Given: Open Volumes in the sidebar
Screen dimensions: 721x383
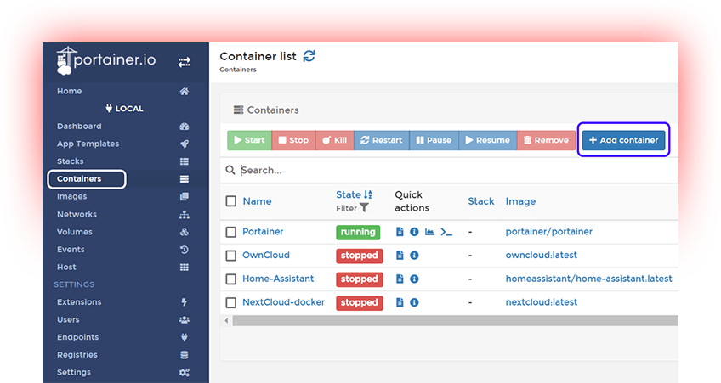Looking at the screenshot, I should point(75,232).
